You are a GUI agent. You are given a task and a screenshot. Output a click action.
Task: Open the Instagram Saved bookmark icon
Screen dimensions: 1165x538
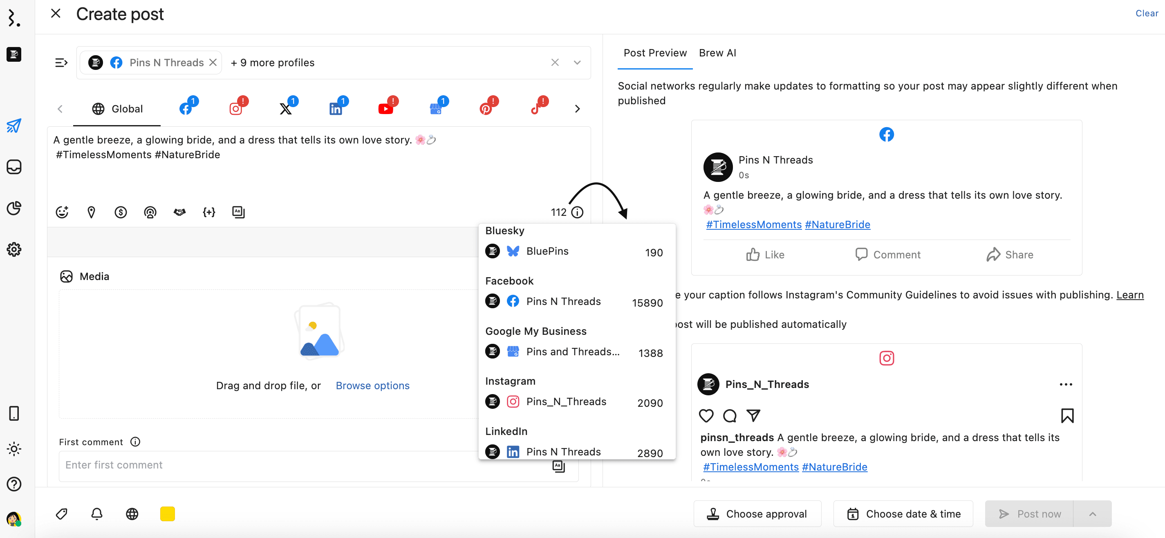(1067, 415)
